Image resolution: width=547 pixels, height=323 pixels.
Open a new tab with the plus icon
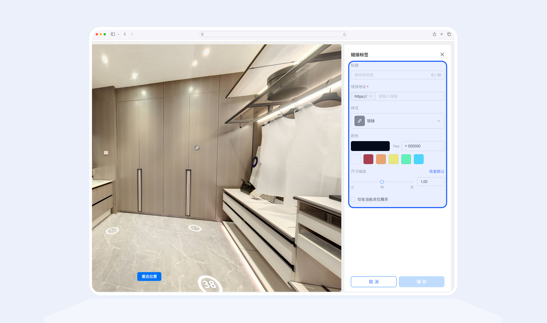[x=441, y=34]
